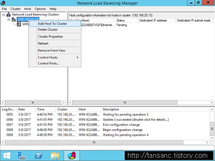The width and height of the screenshot is (215, 161).
Task: Select the Pending status cell
Action: pyautogui.click(x=122, y=25)
